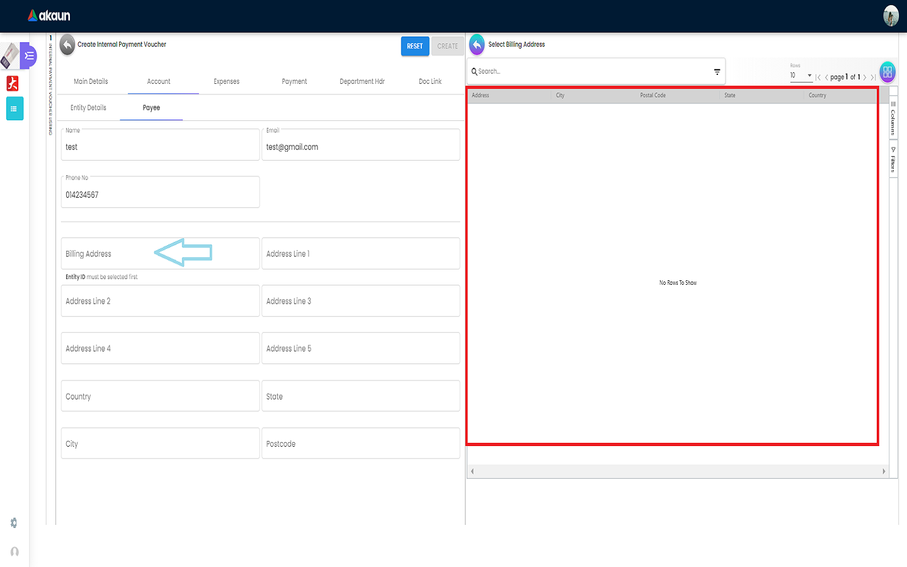This screenshot has height=567, width=907.
Task: Switch to the Entity Details sub-tab
Action: point(88,108)
